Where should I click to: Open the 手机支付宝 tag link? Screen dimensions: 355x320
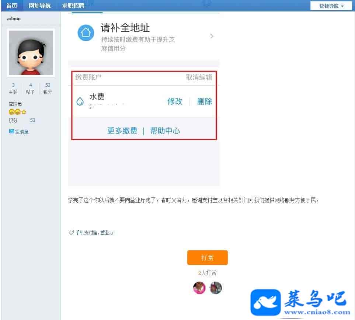point(86,233)
